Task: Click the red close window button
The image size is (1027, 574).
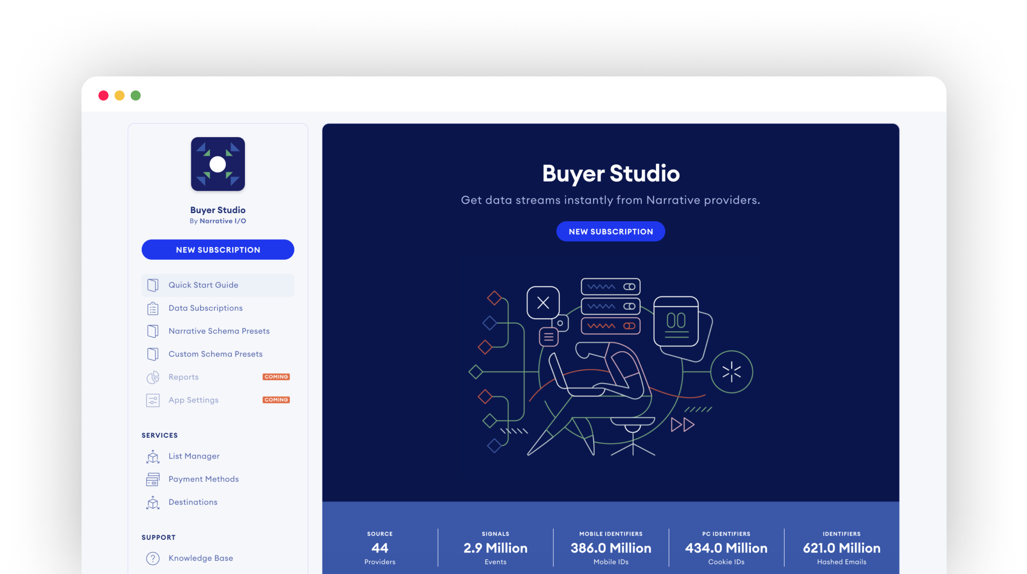Action: (104, 95)
